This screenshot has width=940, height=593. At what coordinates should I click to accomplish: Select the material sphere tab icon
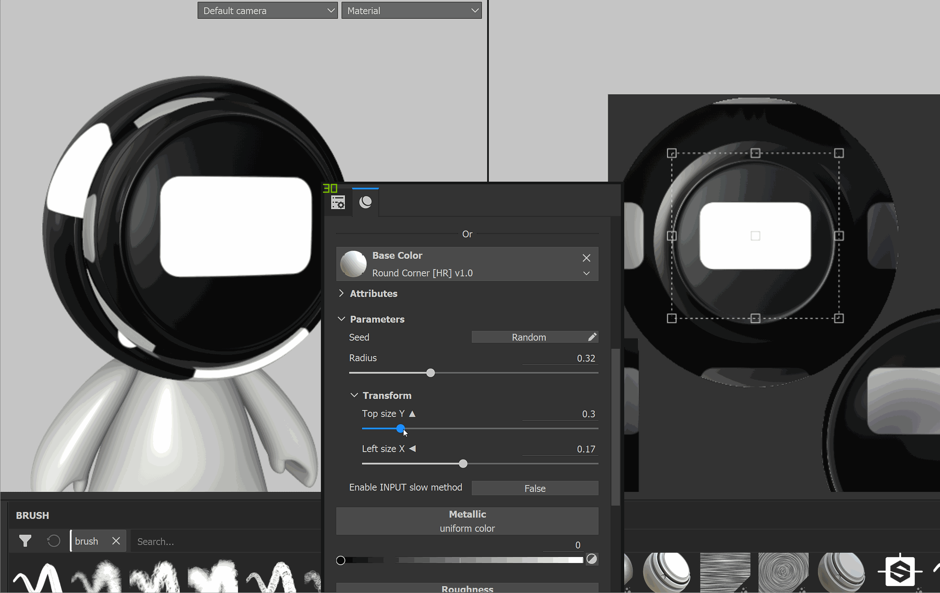[365, 202]
